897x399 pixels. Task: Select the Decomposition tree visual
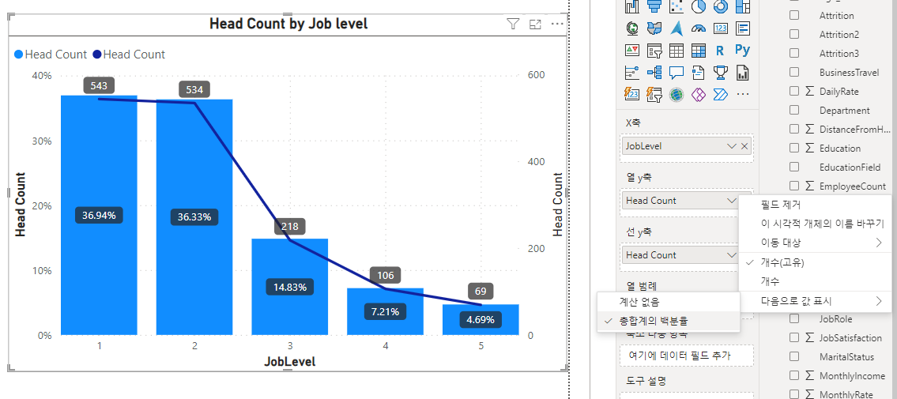tap(654, 73)
